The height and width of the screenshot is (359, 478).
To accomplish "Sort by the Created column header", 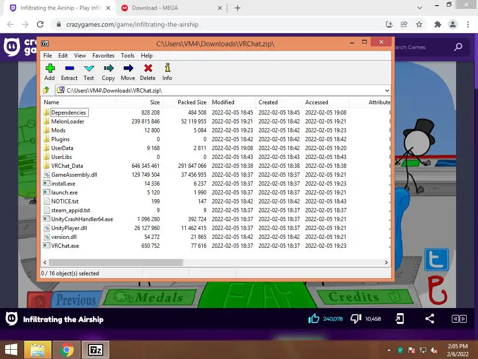I will (x=279, y=102).
